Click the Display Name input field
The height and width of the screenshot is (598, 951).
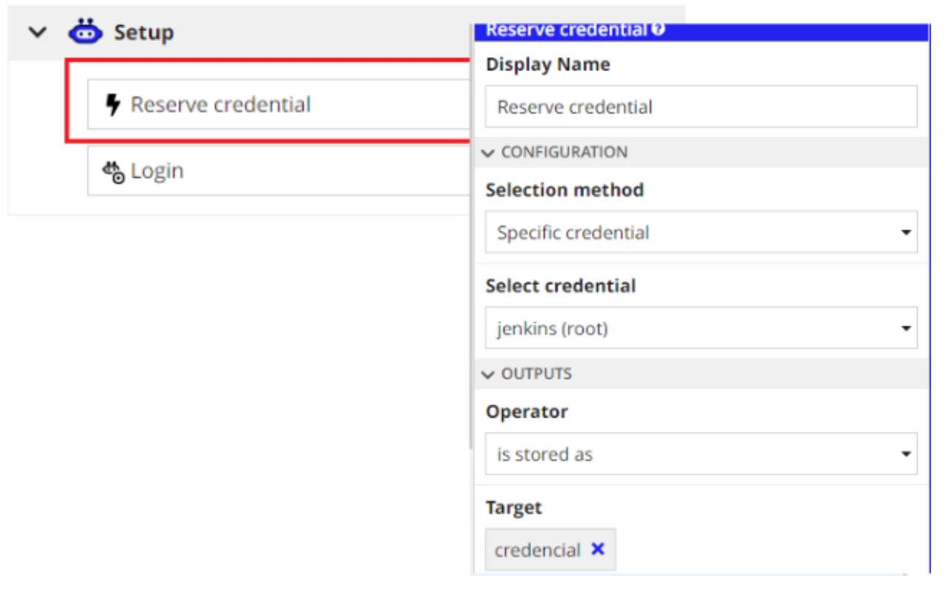701,107
